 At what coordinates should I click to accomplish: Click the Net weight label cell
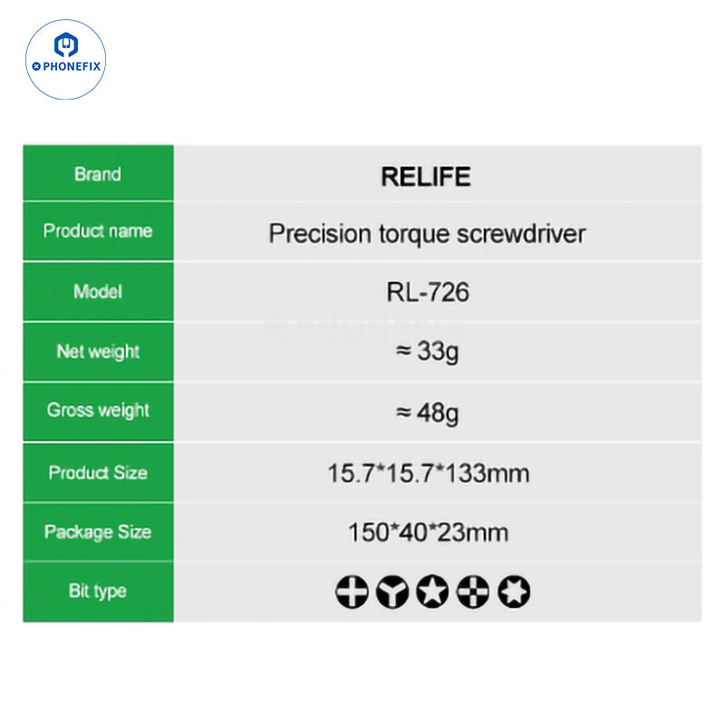[x=98, y=351]
